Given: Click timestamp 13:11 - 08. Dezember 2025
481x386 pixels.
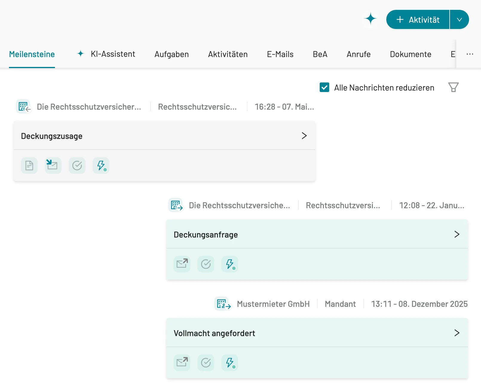Looking at the screenshot, I should pos(419,304).
